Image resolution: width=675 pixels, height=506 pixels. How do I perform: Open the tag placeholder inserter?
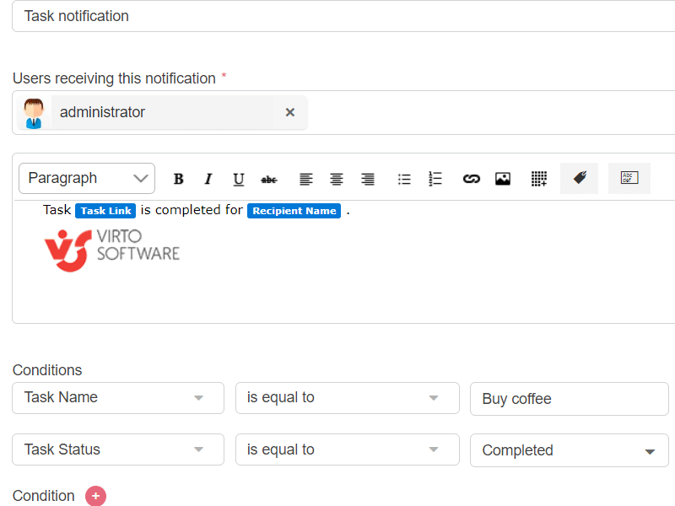pyautogui.click(x=580, y=178)
